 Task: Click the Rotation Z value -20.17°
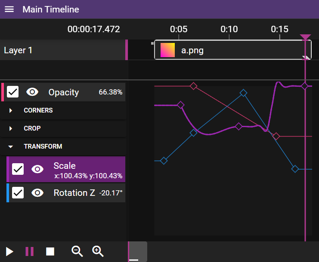(111, 193)
